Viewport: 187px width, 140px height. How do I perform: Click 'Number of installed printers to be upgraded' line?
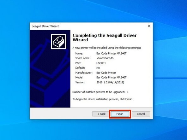(100, 92)
